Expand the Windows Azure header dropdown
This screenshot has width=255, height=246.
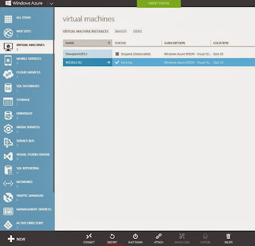[x=52, y=3]
